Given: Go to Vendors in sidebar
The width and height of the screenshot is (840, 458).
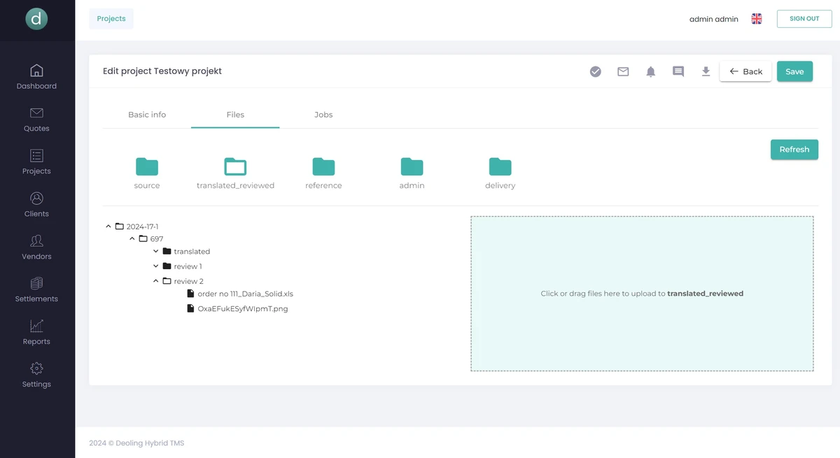Looking at the screenshot, I should [x=36, y=247].
